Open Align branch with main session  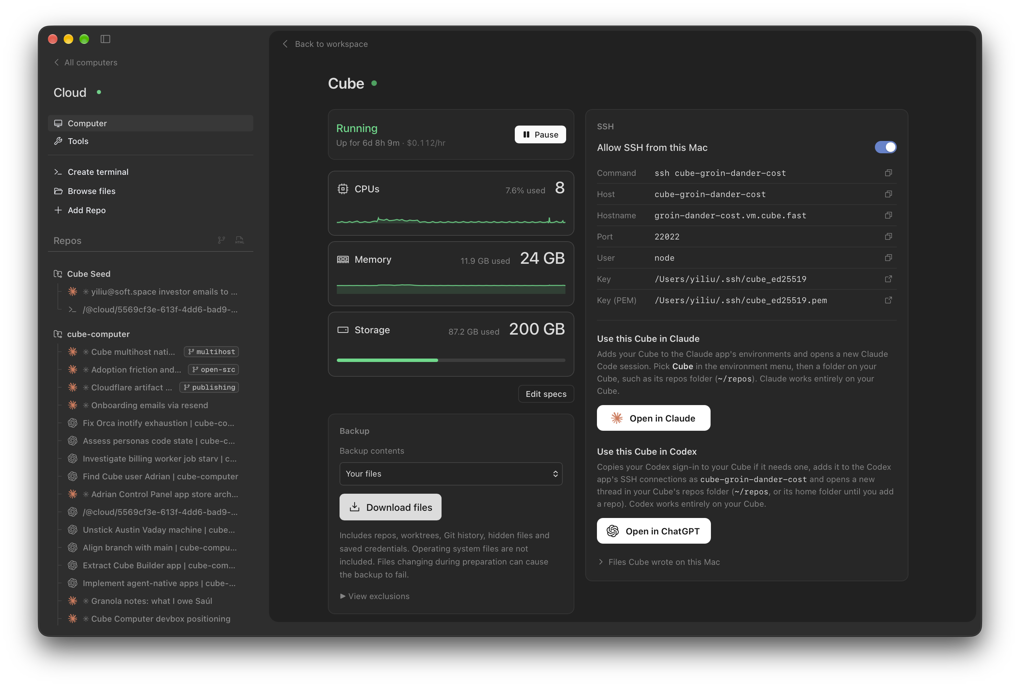pos(160,548)
